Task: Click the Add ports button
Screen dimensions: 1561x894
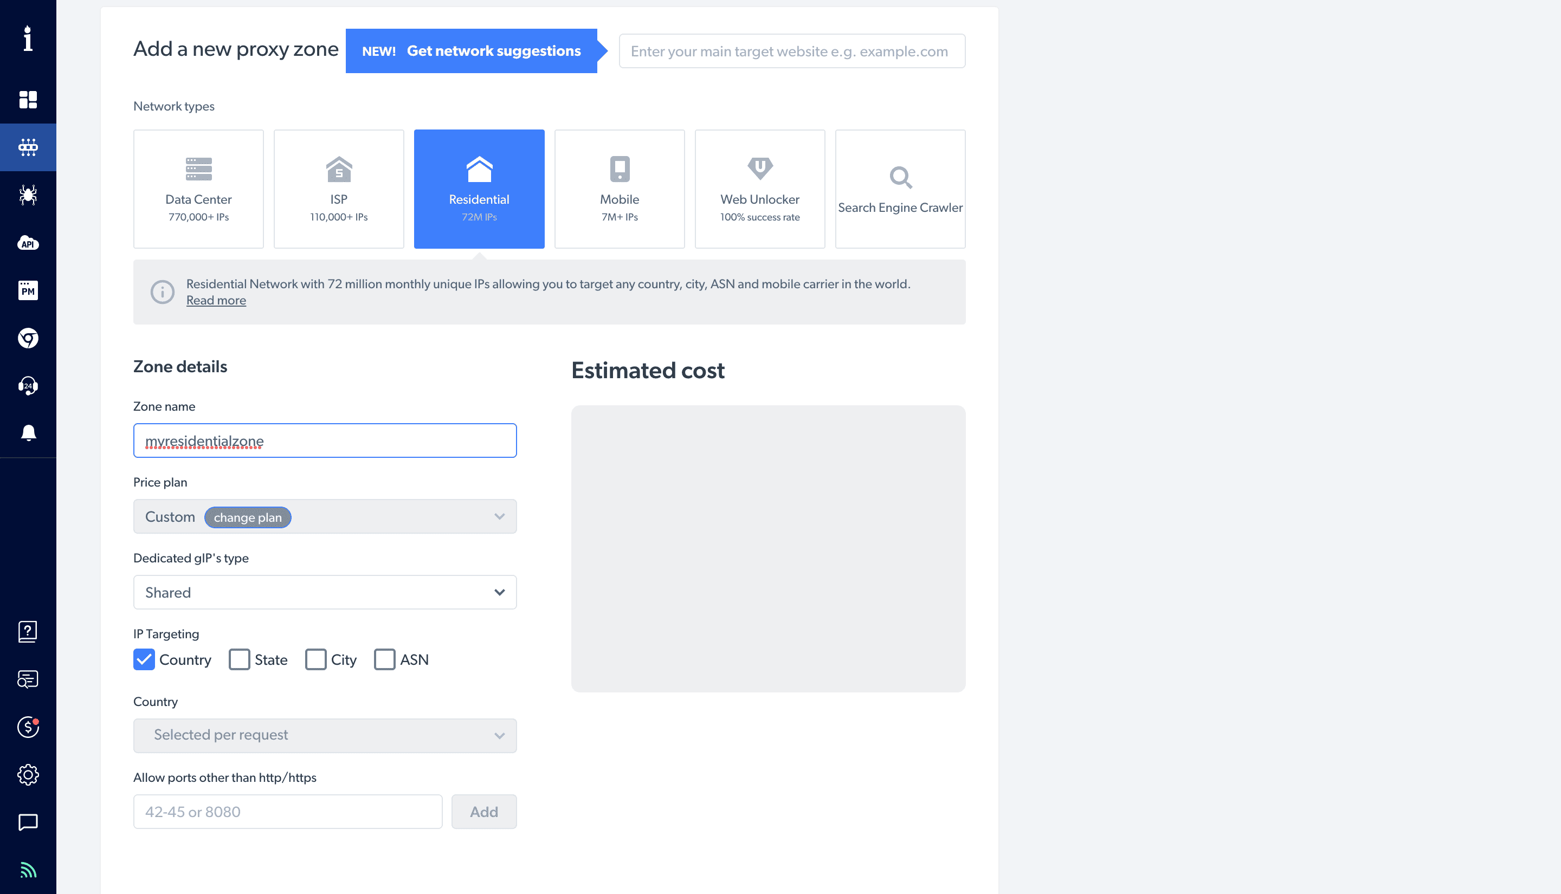Action: 484,812
